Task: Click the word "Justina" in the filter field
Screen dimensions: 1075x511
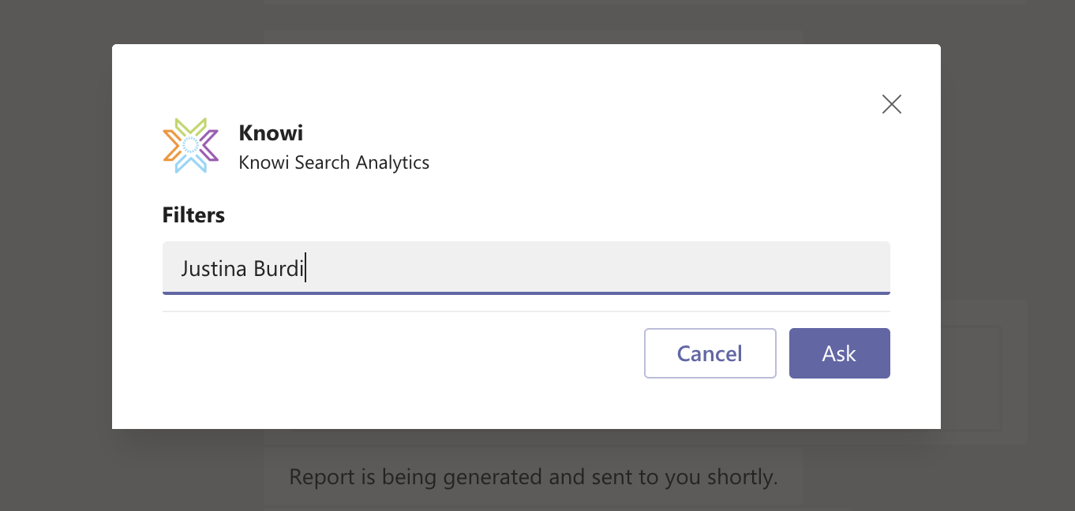Action: point(214,269)
